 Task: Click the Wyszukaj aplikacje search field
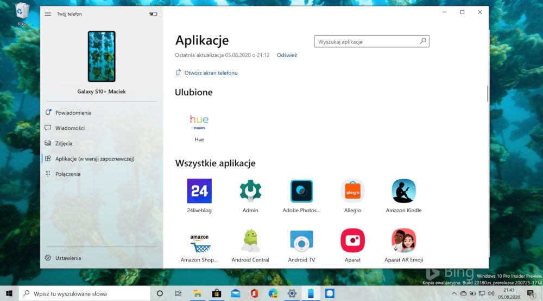(x=371, y=42)
